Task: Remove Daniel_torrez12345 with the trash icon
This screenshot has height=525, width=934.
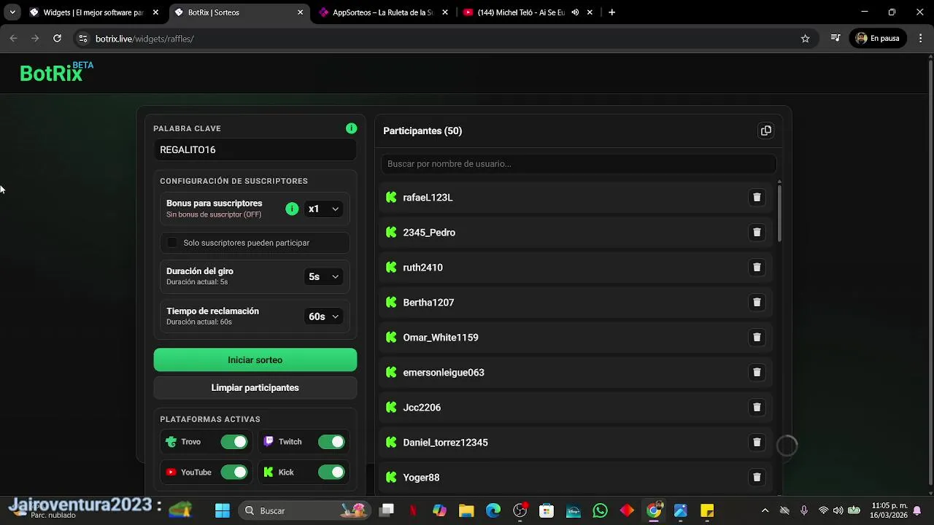Action: click(x=757, y=443)
